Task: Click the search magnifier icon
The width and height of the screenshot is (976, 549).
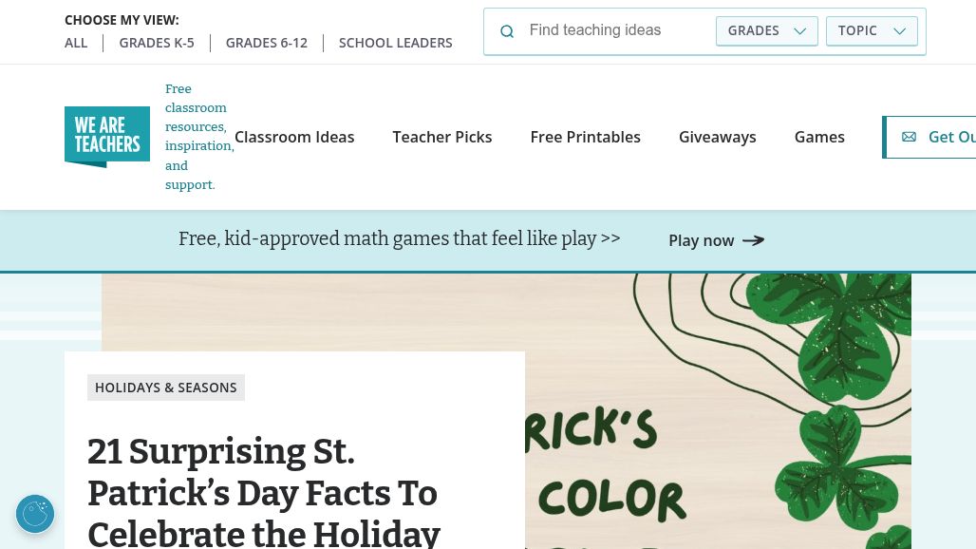Action: tap(507, 31)
